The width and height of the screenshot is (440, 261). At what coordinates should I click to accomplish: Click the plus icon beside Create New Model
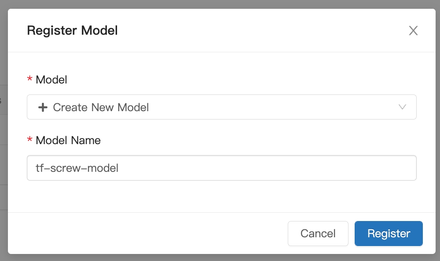43,107
